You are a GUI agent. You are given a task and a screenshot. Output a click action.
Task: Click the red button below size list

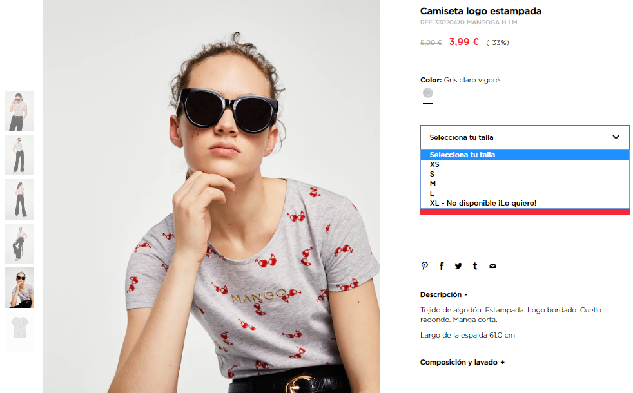[x=525, y=211]
